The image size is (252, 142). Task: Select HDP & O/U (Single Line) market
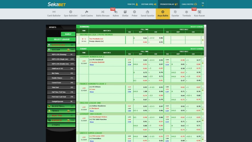(62, 59)
